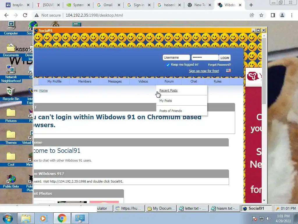Open the Themes folder icon
The height and width of the screenshot is (224, 298).
click(x=11, y=137)
